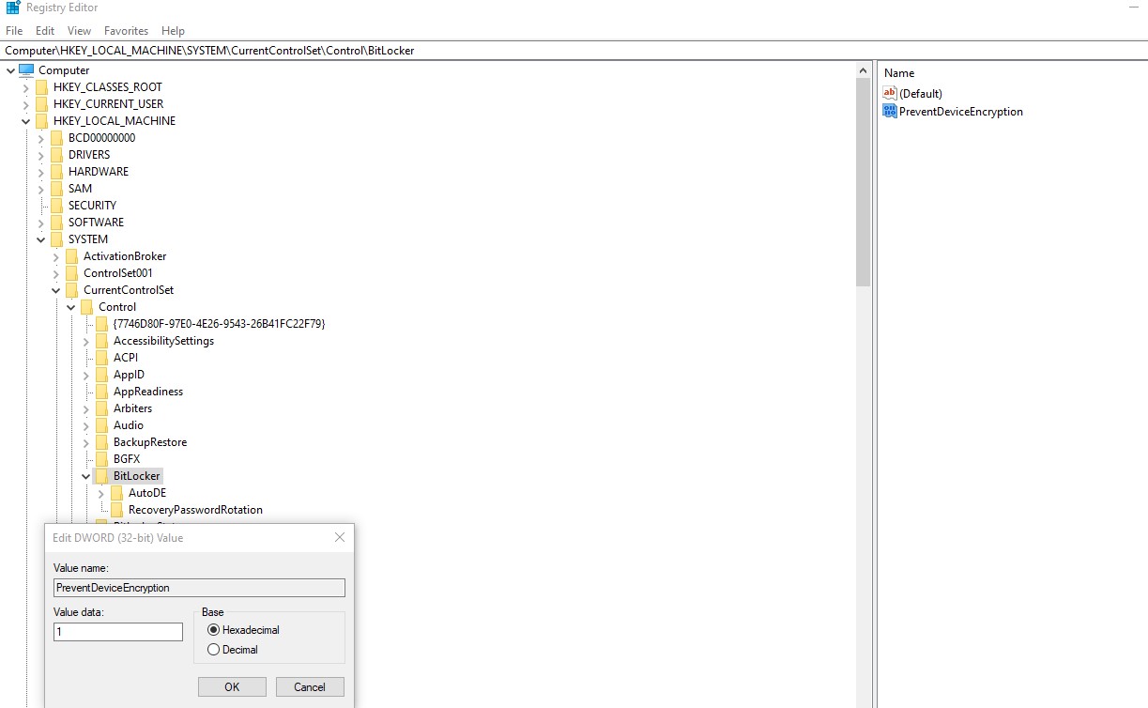The image size is (1148, 708).
Task: Select the BGFX key
Action: (127, 459)
